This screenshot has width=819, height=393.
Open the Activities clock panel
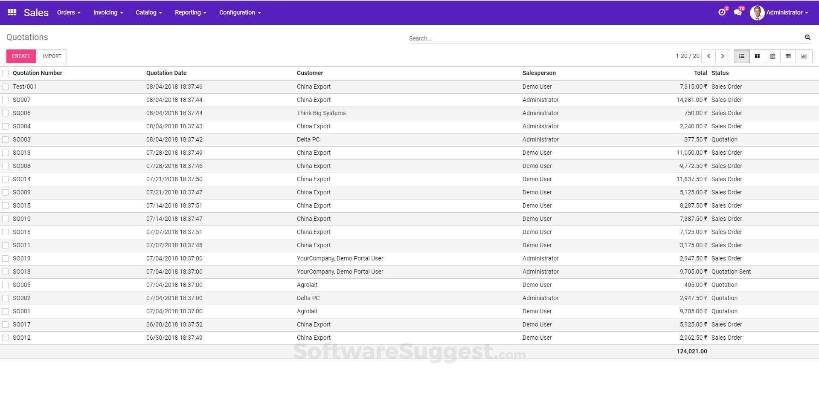click(x=722, y=12)
